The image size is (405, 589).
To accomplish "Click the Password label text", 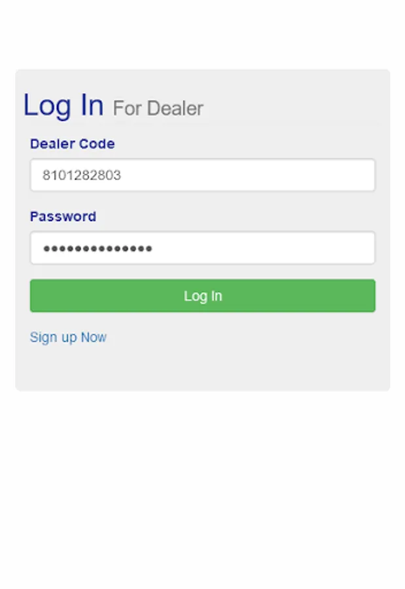I will point(63,217).
